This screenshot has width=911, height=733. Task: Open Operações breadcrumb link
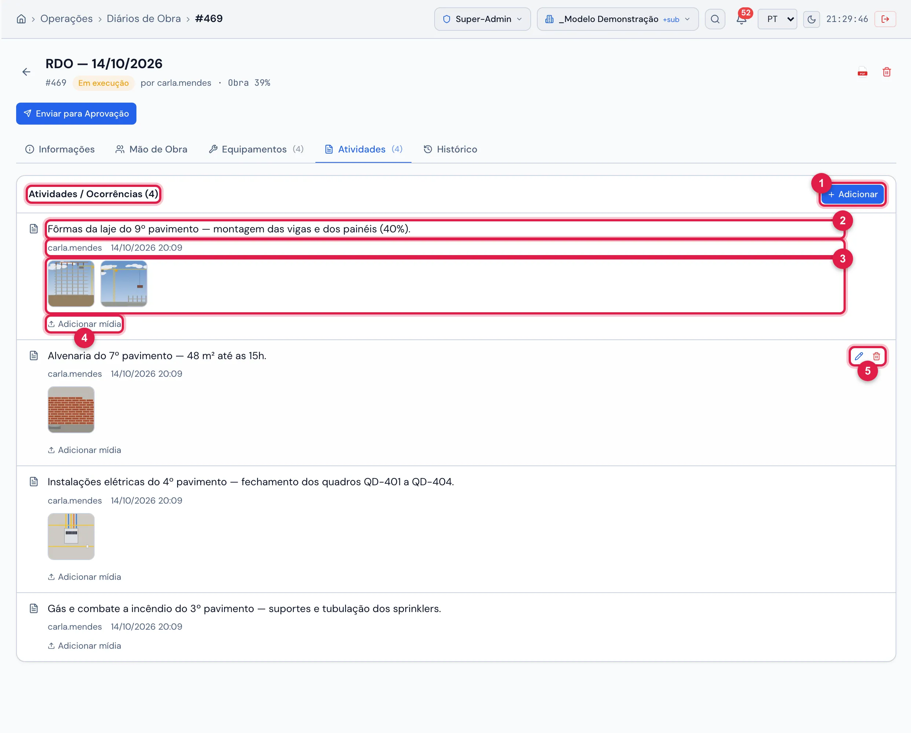tap(66, 19)
